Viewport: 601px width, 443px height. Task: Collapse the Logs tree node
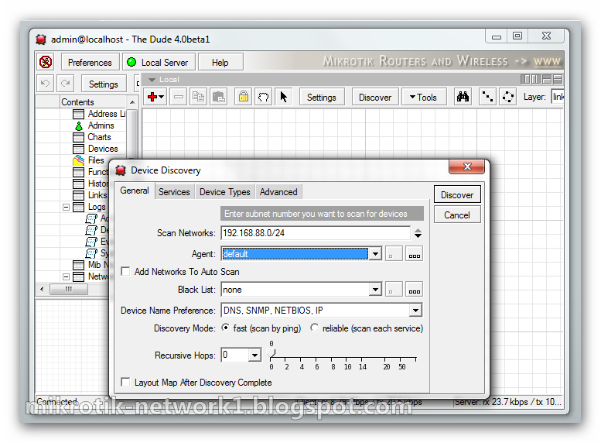pyautogui.click(x=66, y=208)
